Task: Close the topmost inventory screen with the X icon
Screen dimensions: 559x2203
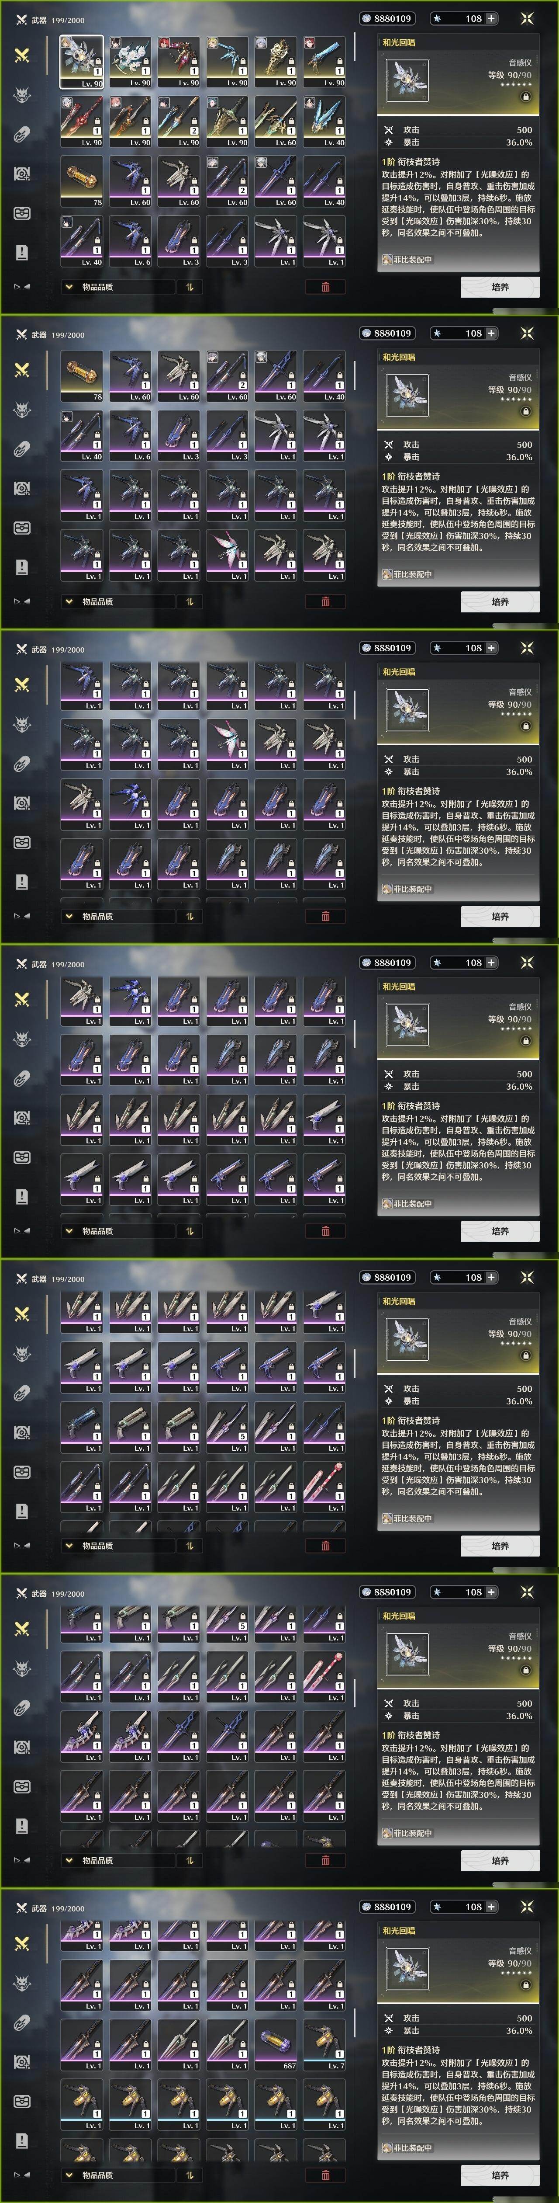Action: click(x=527, y=18)
